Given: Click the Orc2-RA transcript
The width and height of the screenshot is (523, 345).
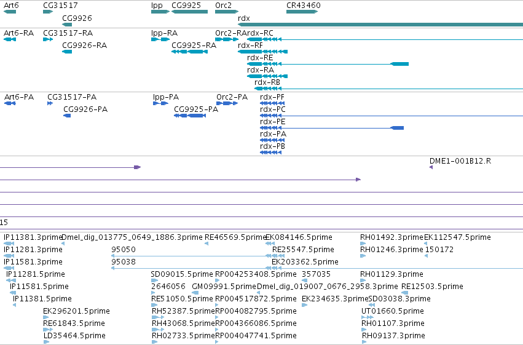Looking at the screenshot, I should [x=227, y=39].
